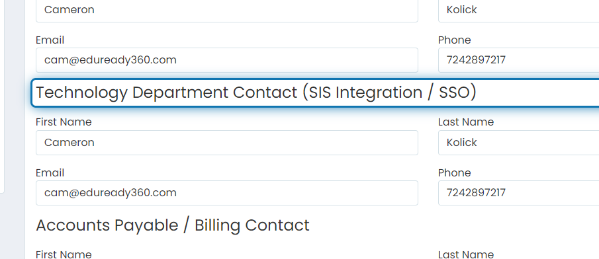
Task: Select the Kolick field above the Technology heading
Action: [x=518, y=11]
